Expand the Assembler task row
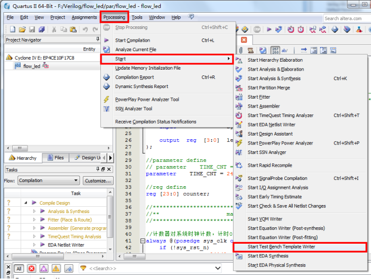Screen dimensions: 371x279 34,228
